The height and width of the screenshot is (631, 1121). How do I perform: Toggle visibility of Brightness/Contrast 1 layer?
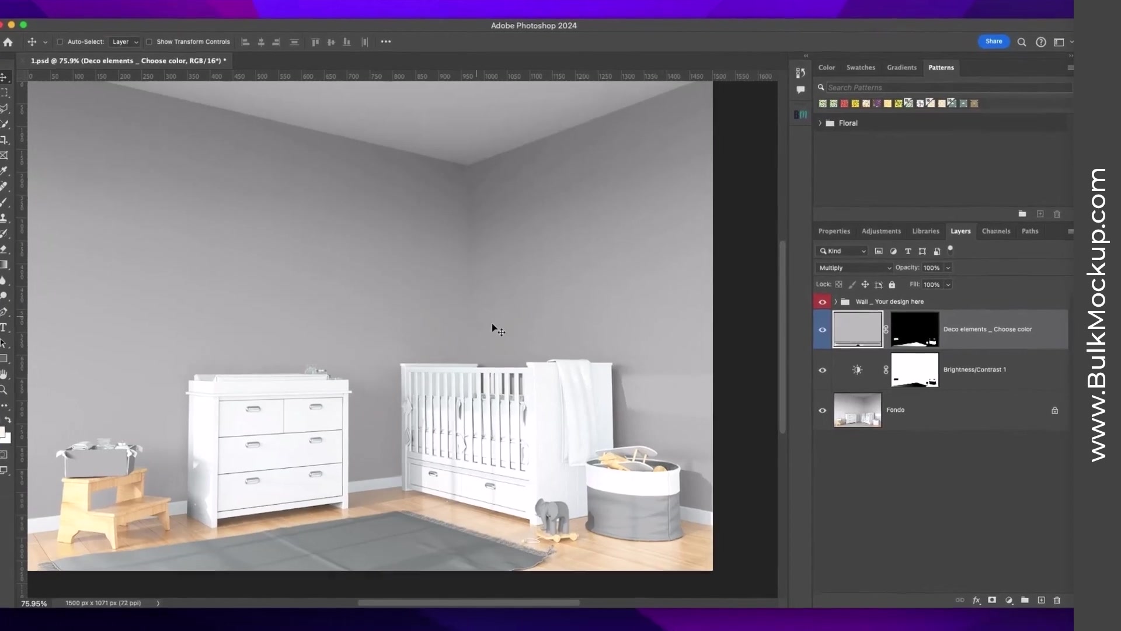823,370
